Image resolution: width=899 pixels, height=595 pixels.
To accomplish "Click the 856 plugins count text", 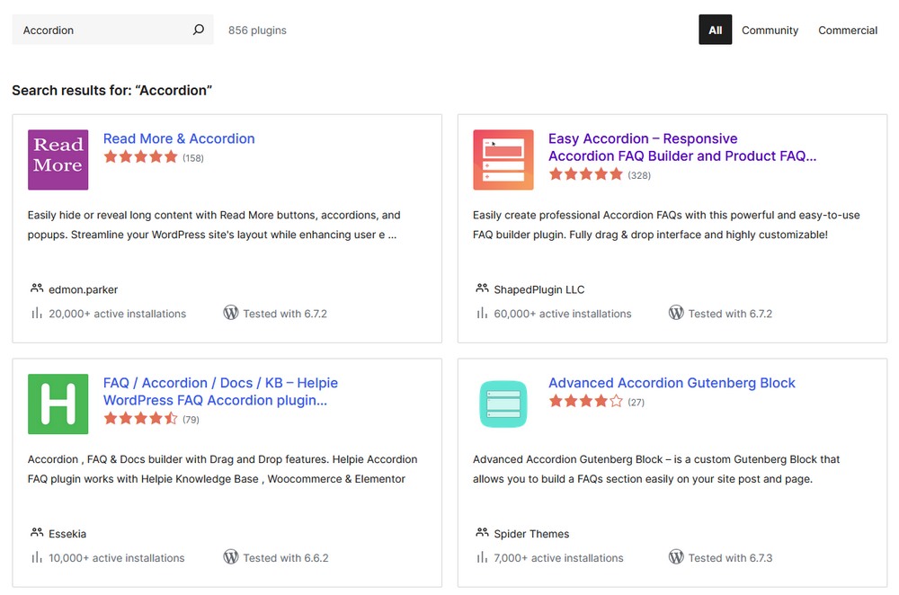I will click(257, 31).
